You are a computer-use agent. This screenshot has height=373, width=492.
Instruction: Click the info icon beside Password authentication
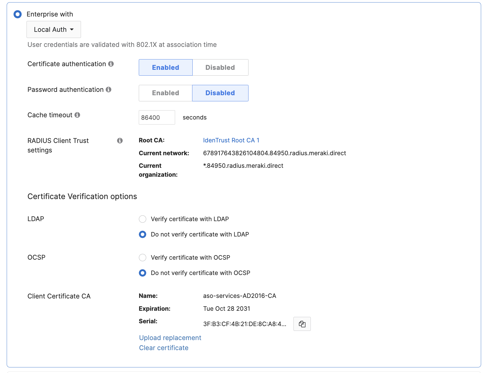109,90
